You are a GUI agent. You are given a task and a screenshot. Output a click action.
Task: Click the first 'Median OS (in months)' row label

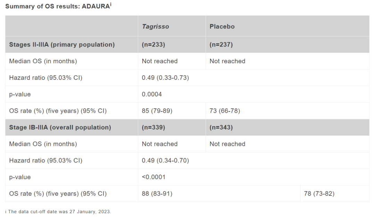click(43, 61)
